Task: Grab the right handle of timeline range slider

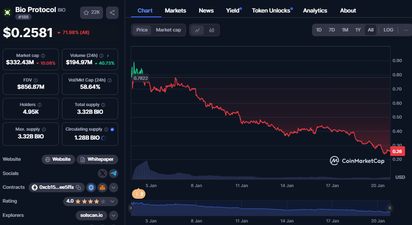Action: click(389, 208)
